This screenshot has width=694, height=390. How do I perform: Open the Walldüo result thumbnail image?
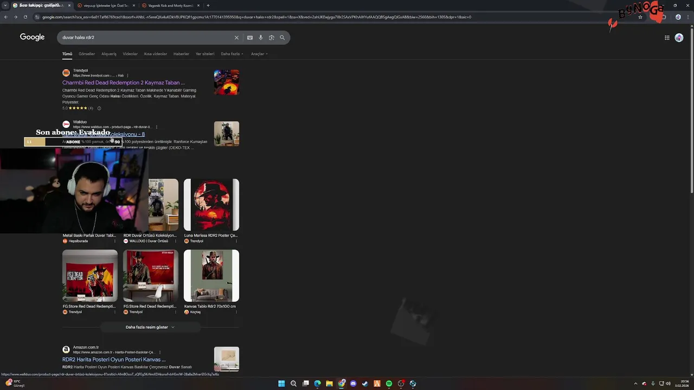[x=227, y=134]
